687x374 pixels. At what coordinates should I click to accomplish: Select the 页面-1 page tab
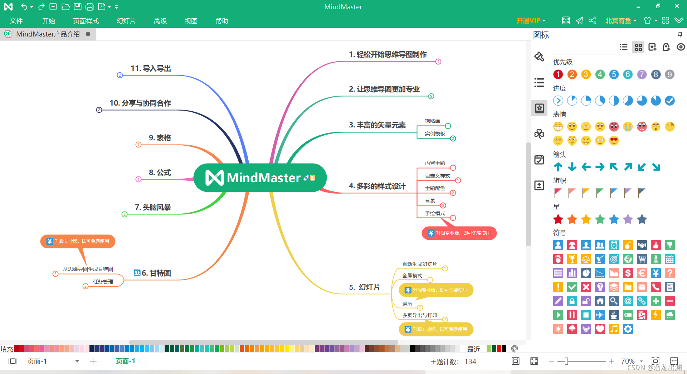coord(125,361)
